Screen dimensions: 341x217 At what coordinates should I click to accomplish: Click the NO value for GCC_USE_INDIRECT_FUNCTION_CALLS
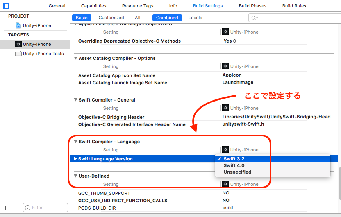tap(226, 200)
